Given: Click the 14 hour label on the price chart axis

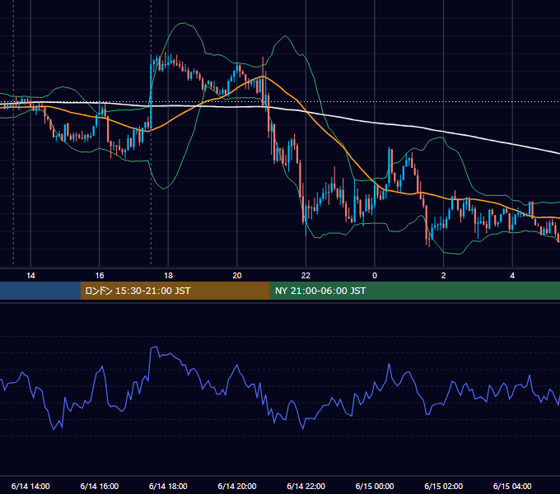Looking at the screenshot, I should tap(30, 276).
